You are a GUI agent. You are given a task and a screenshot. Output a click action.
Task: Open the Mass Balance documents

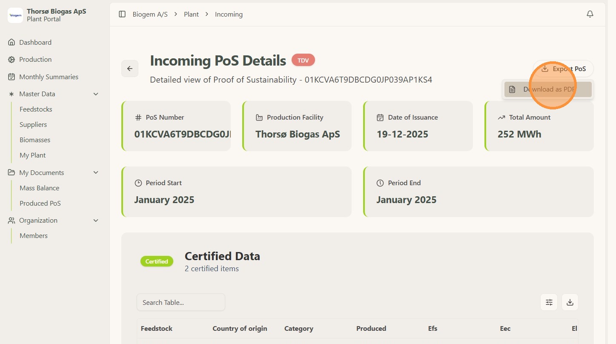coord(40,188)
